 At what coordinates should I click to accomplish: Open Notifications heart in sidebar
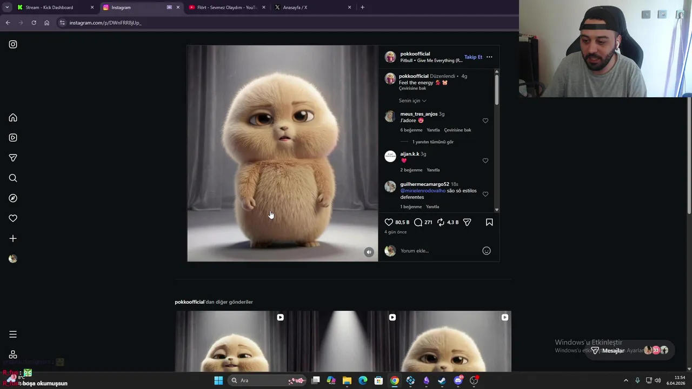click(13, 218)
